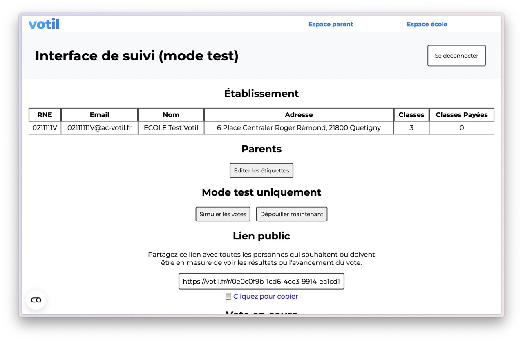This screenshot has width=523, height=342.
Task: Click the Classes Payées value 0
Action: [x=461, y=127]
